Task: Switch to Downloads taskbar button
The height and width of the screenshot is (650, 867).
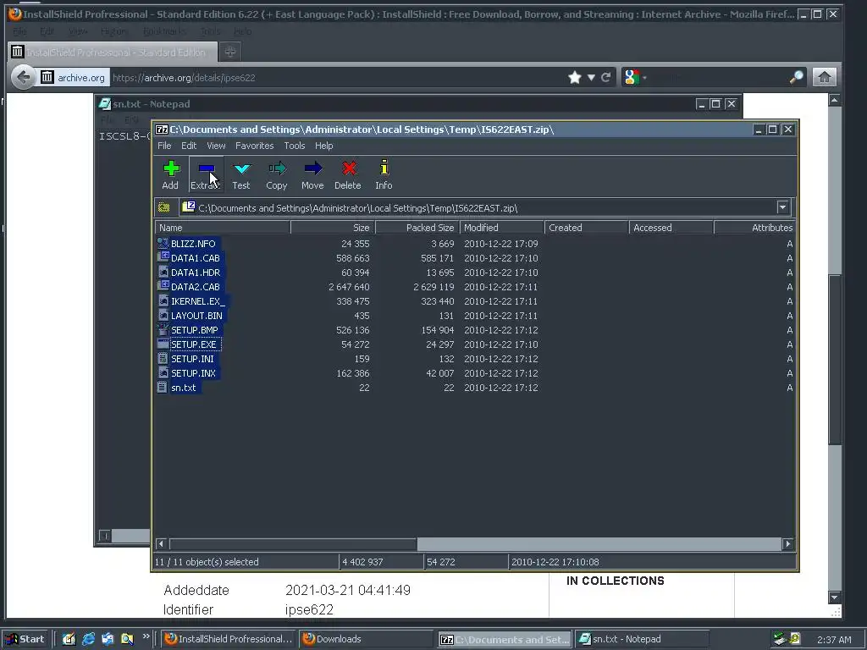Action: tap(367, 639)
